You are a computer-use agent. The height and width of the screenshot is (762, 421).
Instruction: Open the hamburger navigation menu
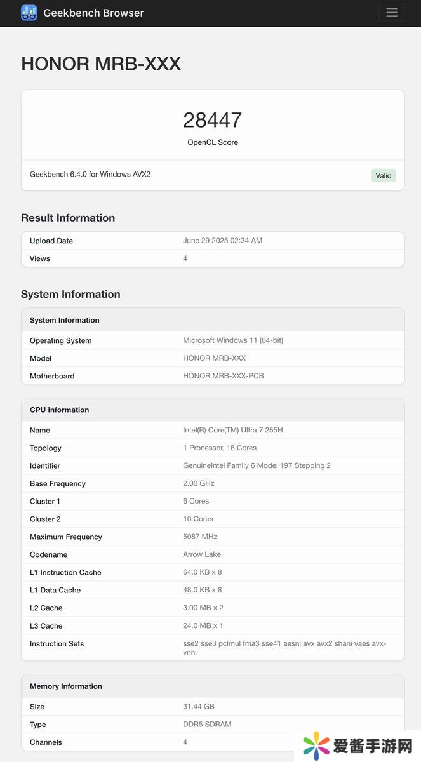click(391, 13)
